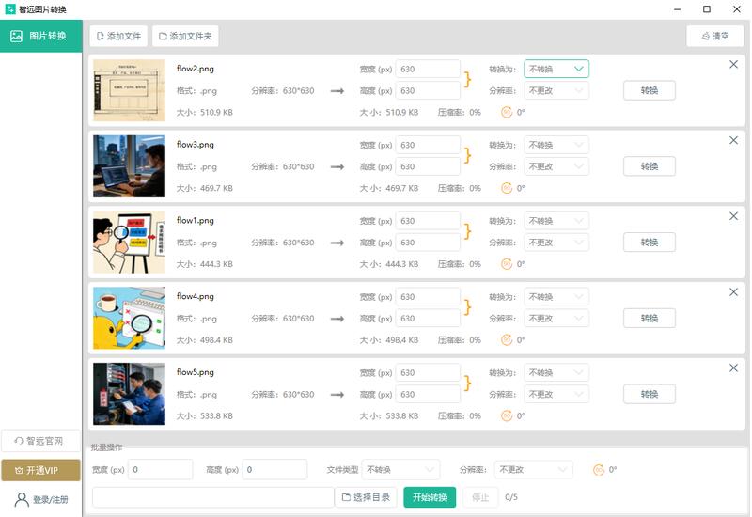Click 选择目录 to choose output folder
Viewport: 752px width, 517px height.
366,497
